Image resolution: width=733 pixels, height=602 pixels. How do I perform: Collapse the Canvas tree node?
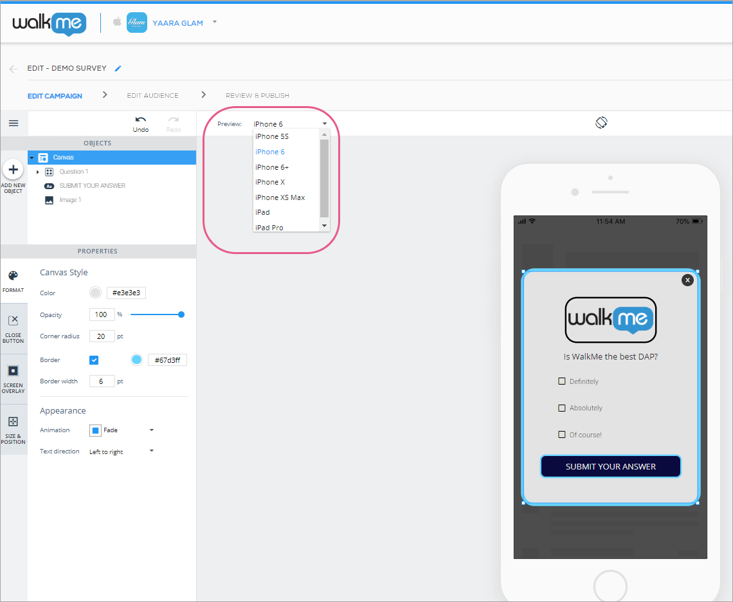(32, 158)
